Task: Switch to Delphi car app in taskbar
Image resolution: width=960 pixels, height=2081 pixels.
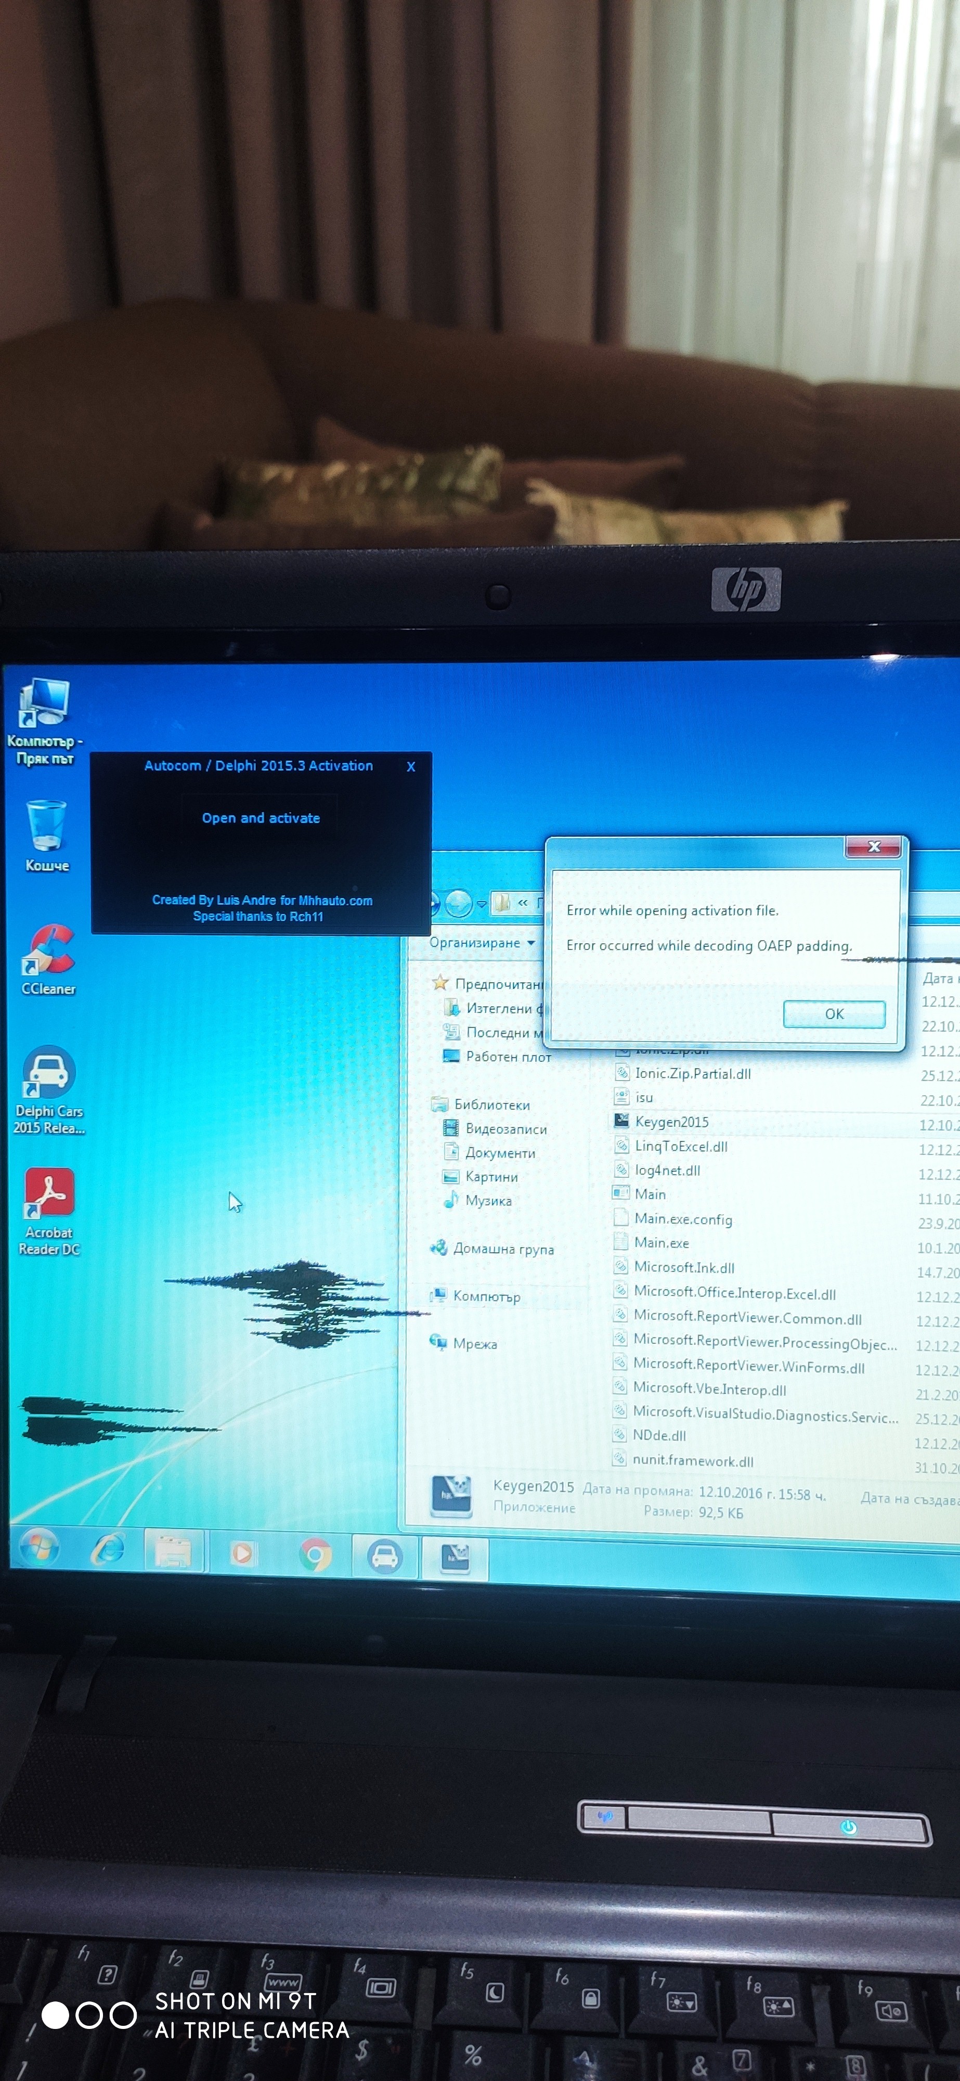Action: 385,1556
